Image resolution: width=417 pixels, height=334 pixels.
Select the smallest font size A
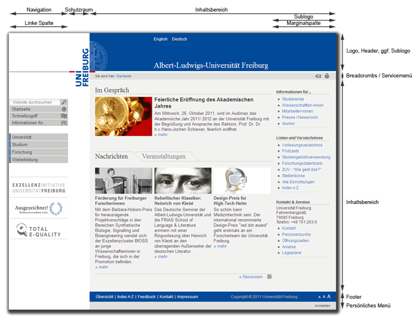[x=319, y=297]
